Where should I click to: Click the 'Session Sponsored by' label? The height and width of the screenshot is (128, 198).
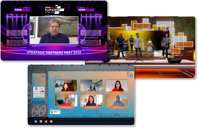tap(55, 109)
